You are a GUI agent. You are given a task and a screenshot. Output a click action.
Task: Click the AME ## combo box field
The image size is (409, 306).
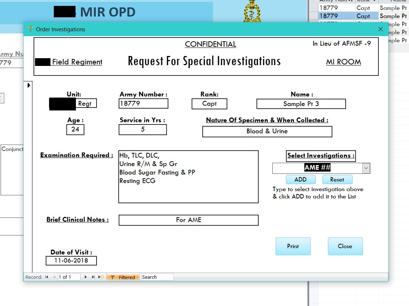coord(317,168)
